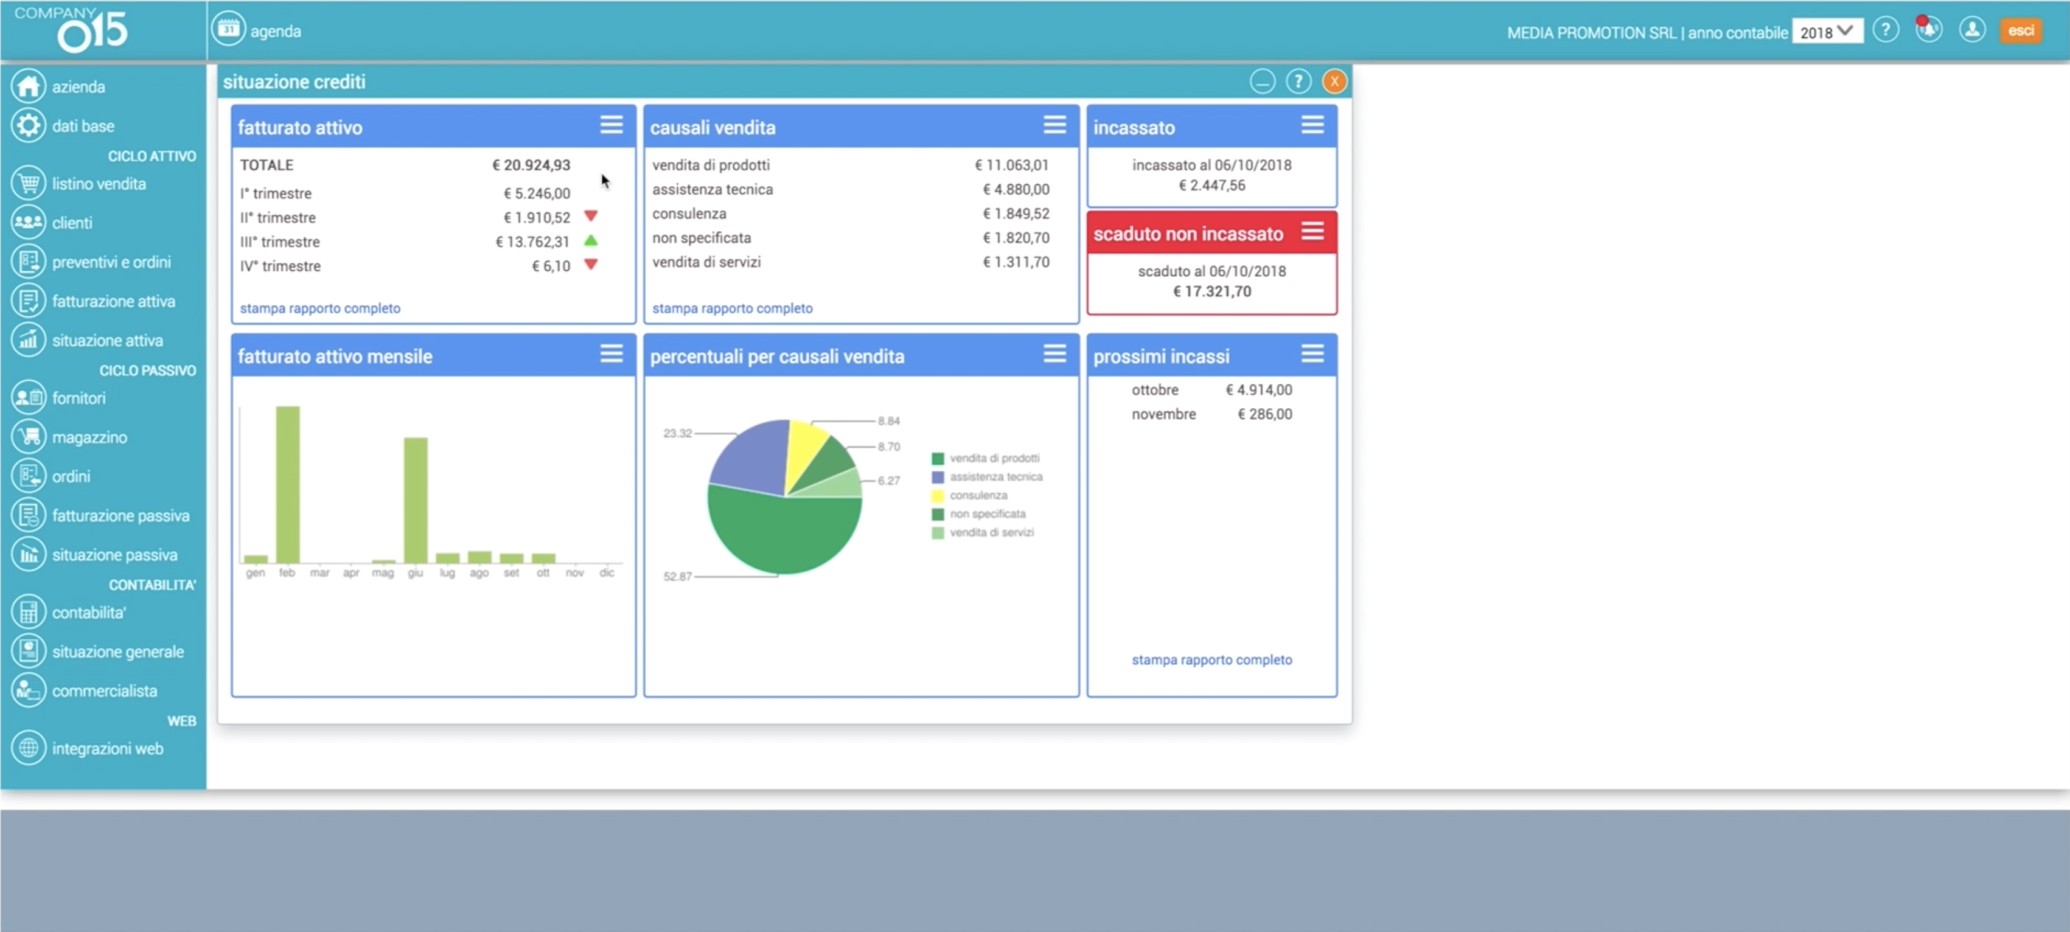Open percentuali per causali vendita menu
The image size is (2070, 932).
(1055, 353)
